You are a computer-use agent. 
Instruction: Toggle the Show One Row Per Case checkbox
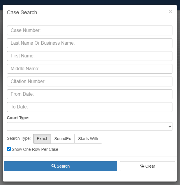point(9,149)
